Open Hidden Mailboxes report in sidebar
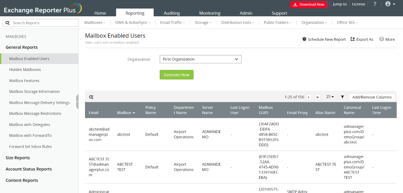Viewport: 403px width, 193px height. click(25, 70)
